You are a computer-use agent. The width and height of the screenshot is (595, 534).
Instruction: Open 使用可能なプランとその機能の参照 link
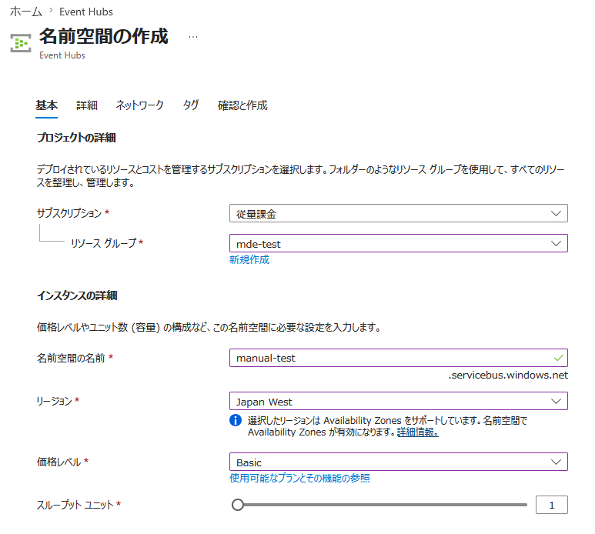(x=299, y=478)
